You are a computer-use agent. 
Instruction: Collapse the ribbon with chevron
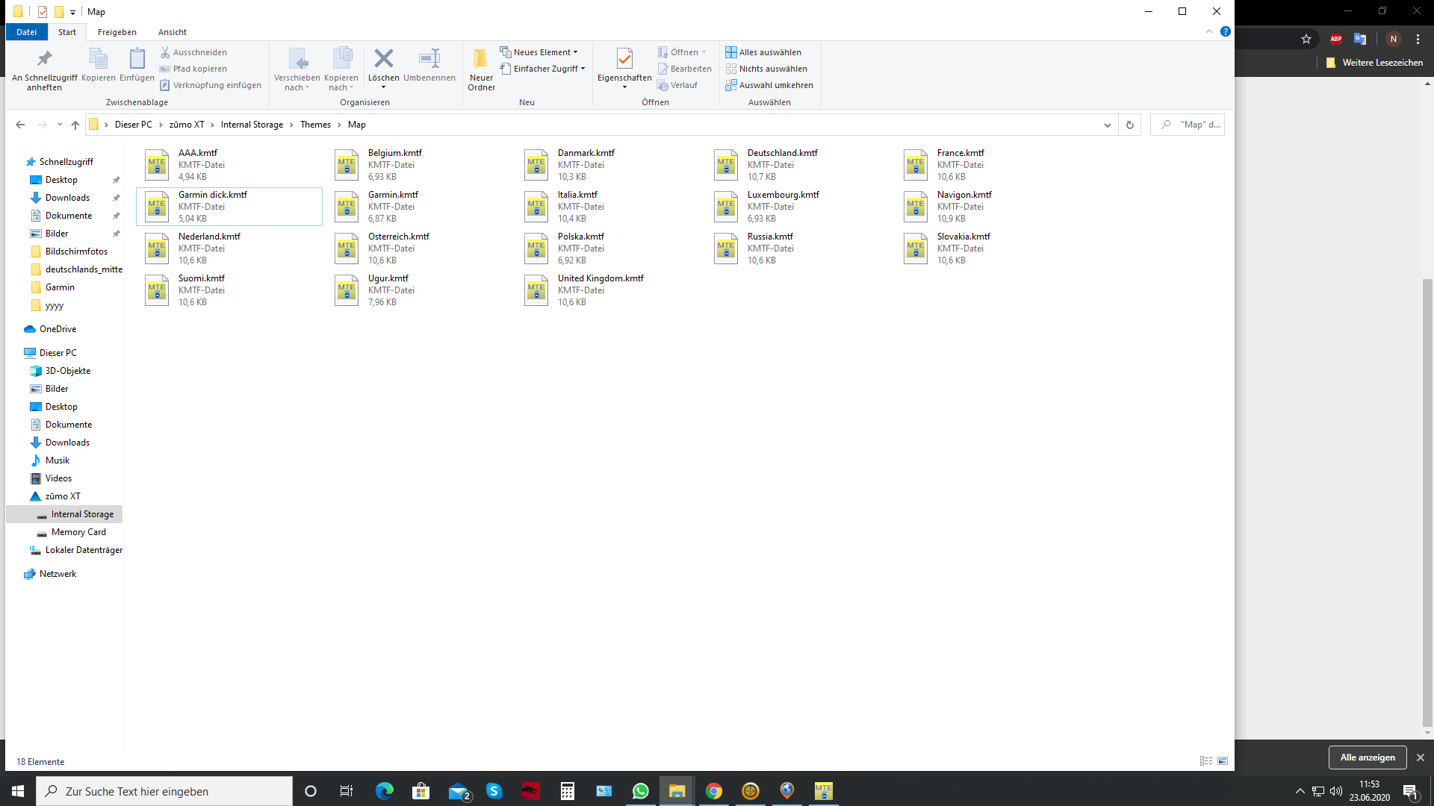click(1209, 31)
